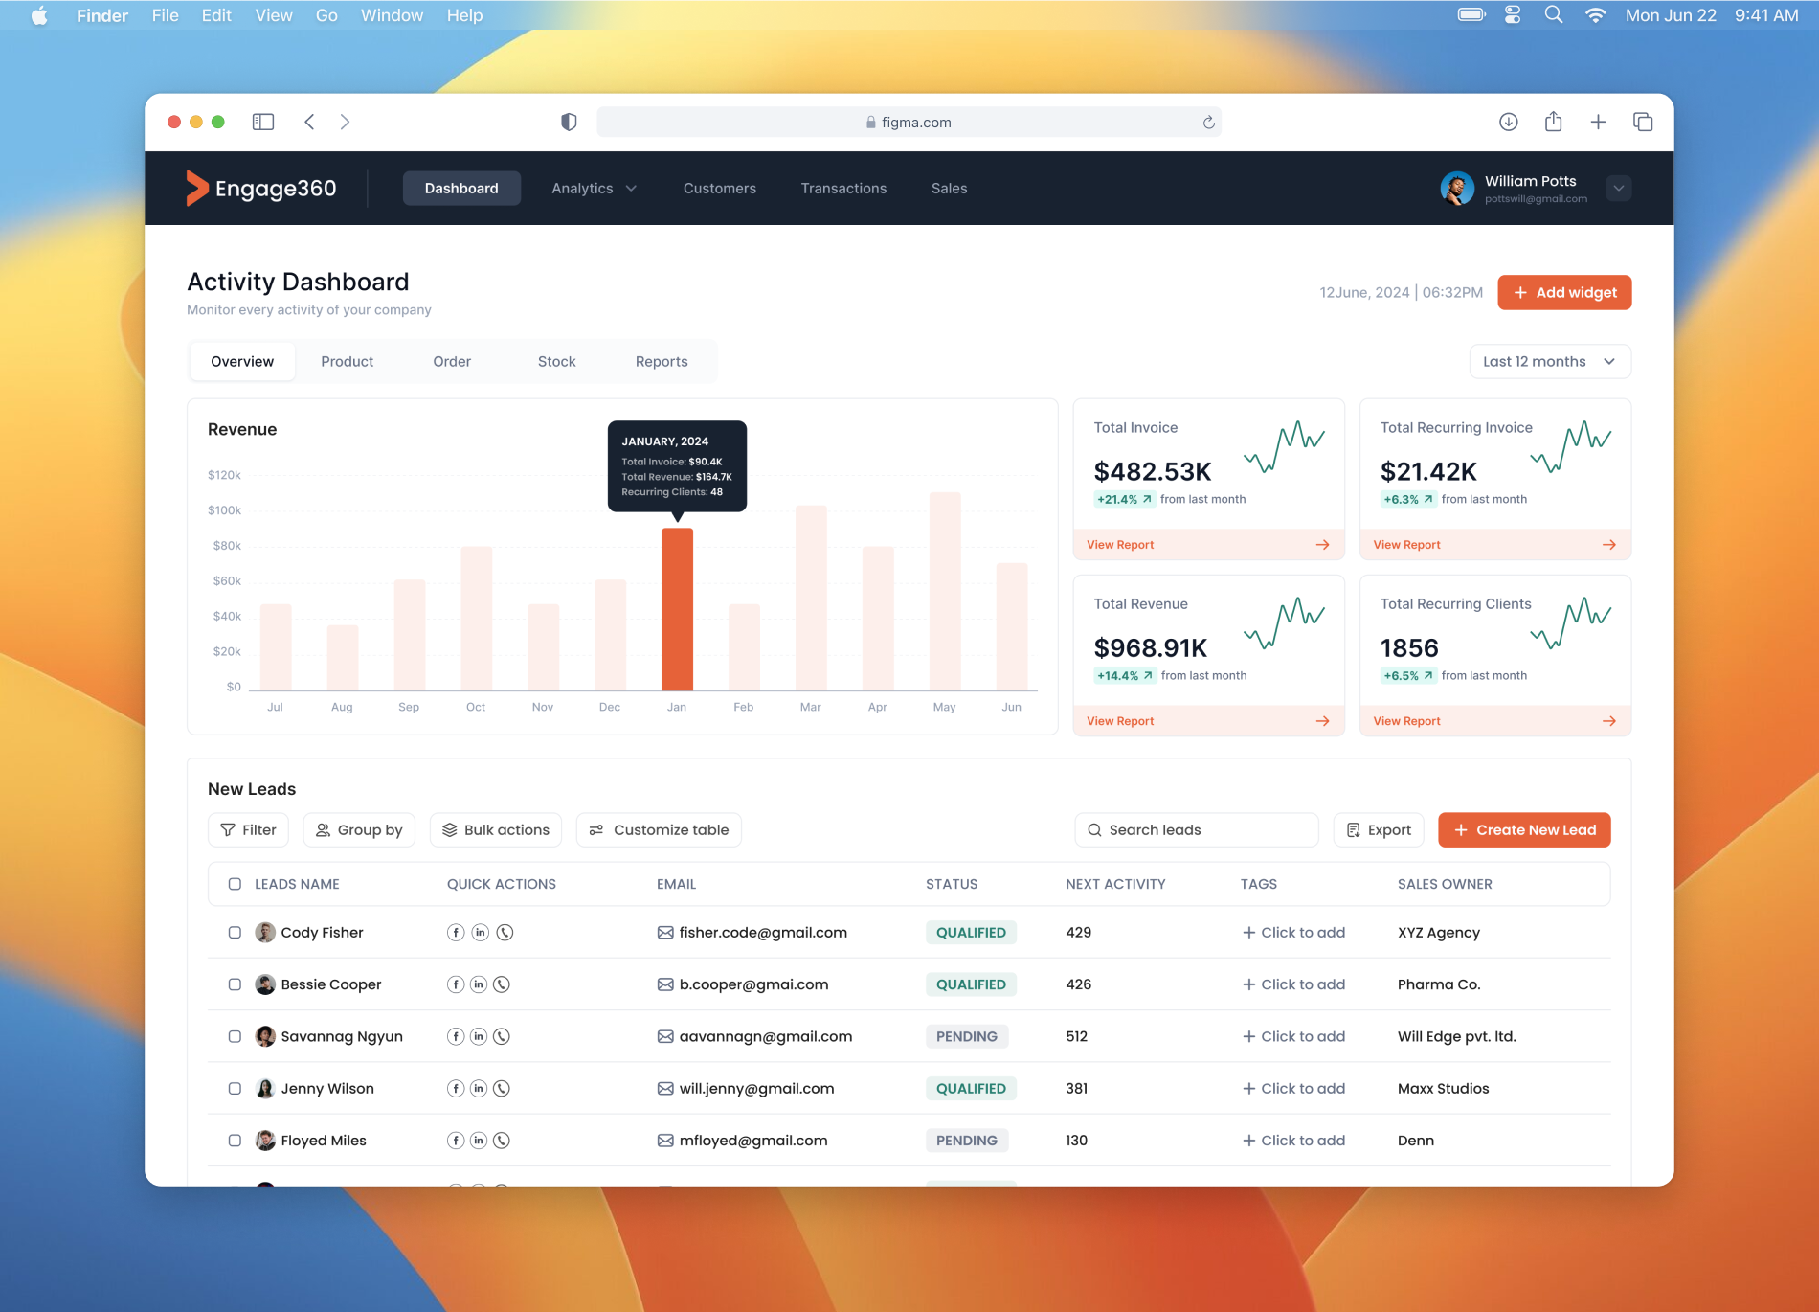This screenshot has width=1819, height=1312.
Task: Click the email envelope icon beside mfloyed@gmail.com
Action: coord(664,1140)
